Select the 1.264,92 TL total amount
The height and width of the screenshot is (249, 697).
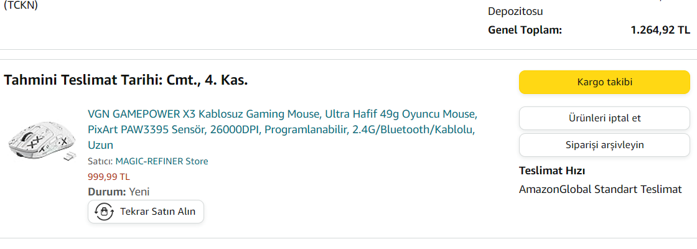click(x=660, y=30)
